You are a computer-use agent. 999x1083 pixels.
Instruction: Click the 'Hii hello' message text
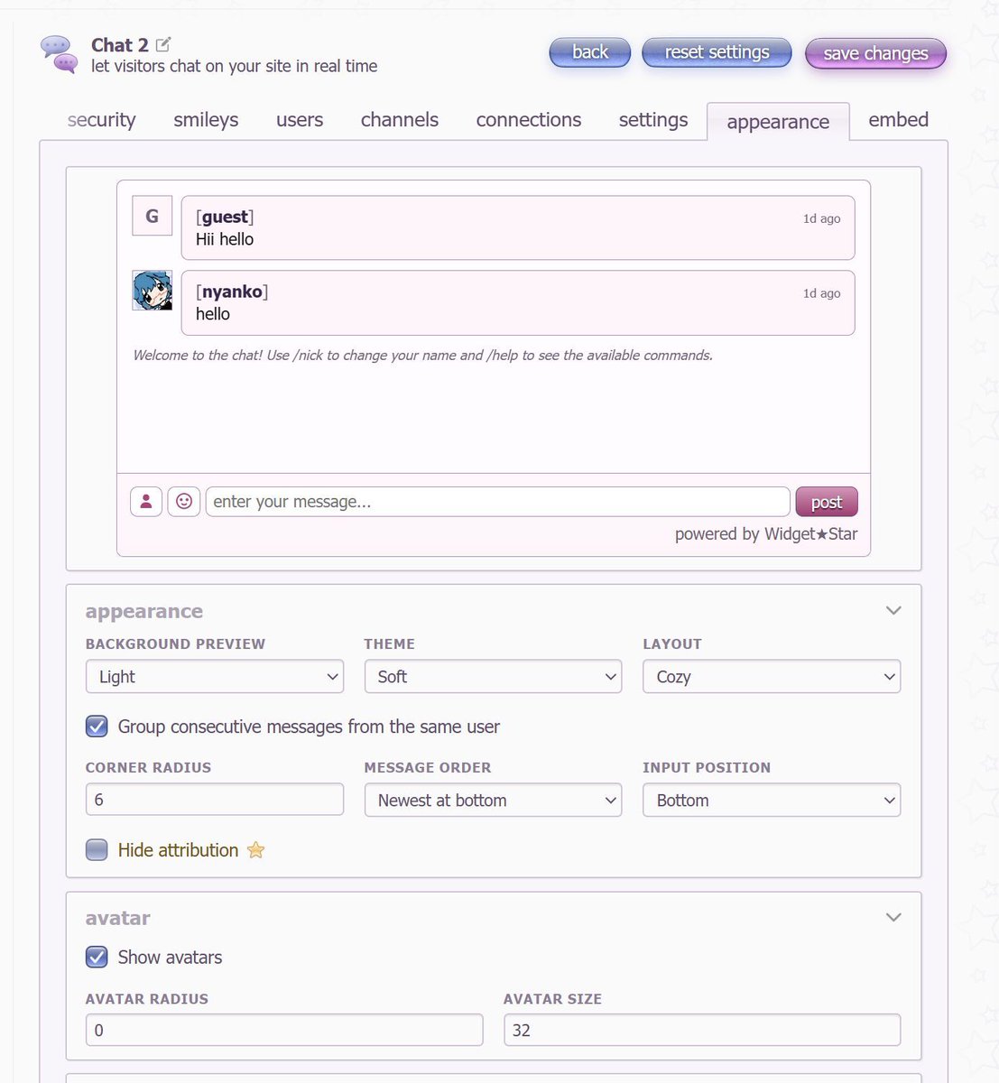tap(225, 239)
